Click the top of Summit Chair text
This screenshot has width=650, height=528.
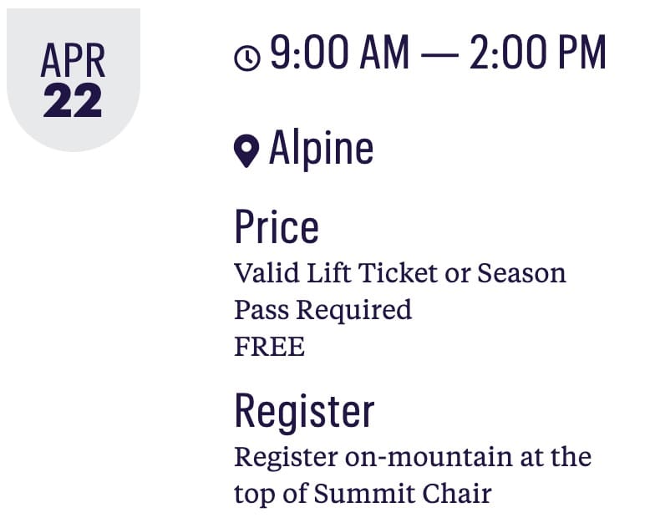pos(363,494)
